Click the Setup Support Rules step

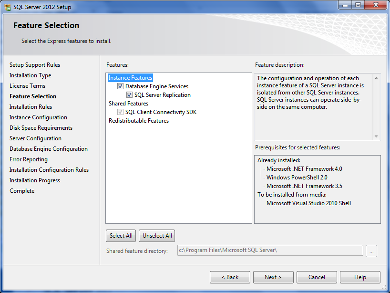click(x=35, y=65)
